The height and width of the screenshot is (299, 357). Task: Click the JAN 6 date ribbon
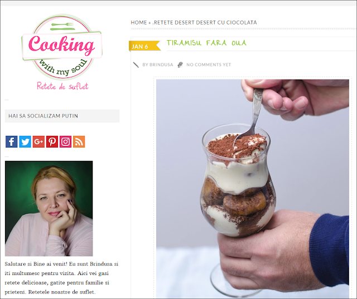144,46
